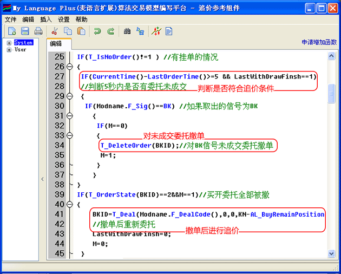This screenshot has height=274, width=341.
Task: Click the Copy icon in the toolbar
Action: click(68, 31)
